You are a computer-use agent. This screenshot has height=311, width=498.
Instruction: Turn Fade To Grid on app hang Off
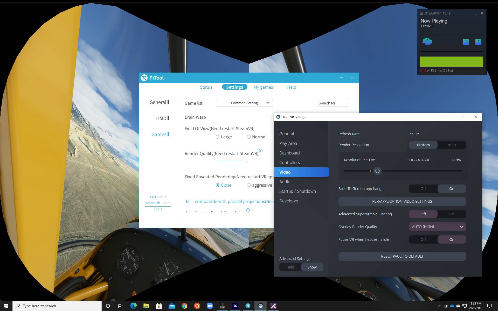[x=423, y=189]
